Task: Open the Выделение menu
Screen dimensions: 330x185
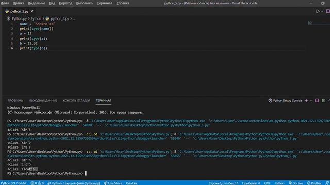Action: click(37, 3)
